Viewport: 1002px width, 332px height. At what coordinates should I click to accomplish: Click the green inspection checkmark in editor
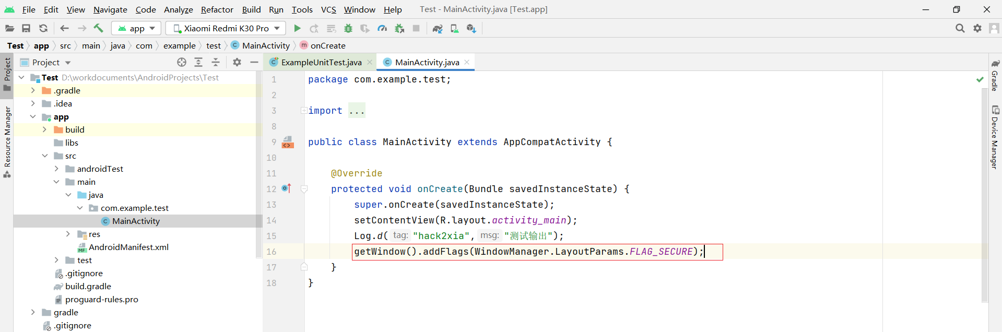point(980,79)
